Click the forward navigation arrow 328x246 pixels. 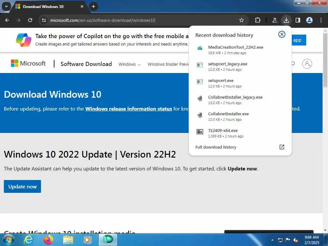(18, 20)
